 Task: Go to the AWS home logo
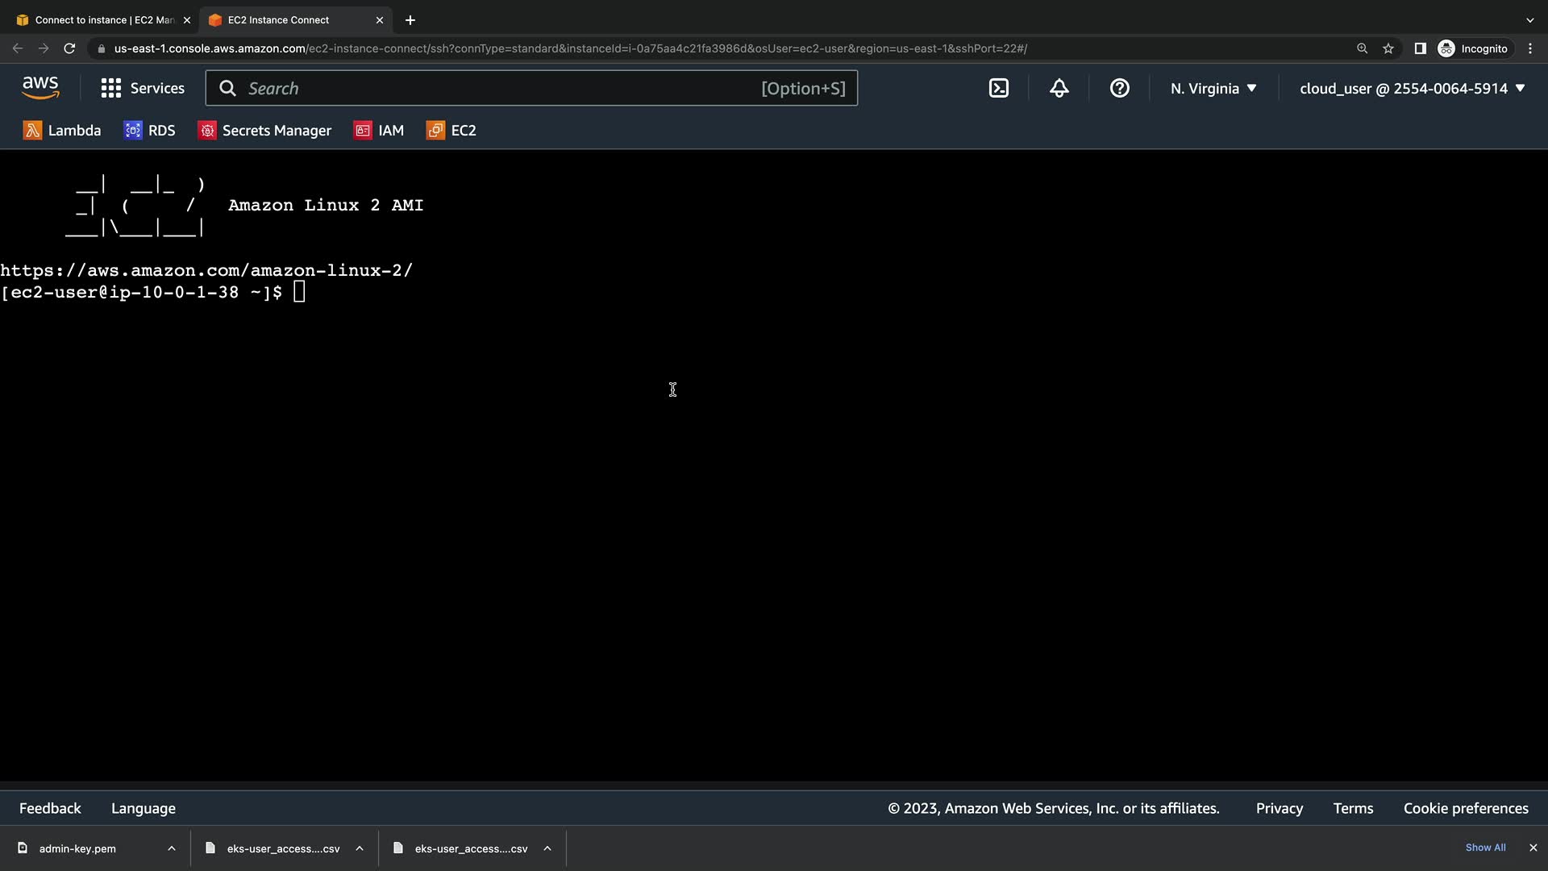coord(40,88)
